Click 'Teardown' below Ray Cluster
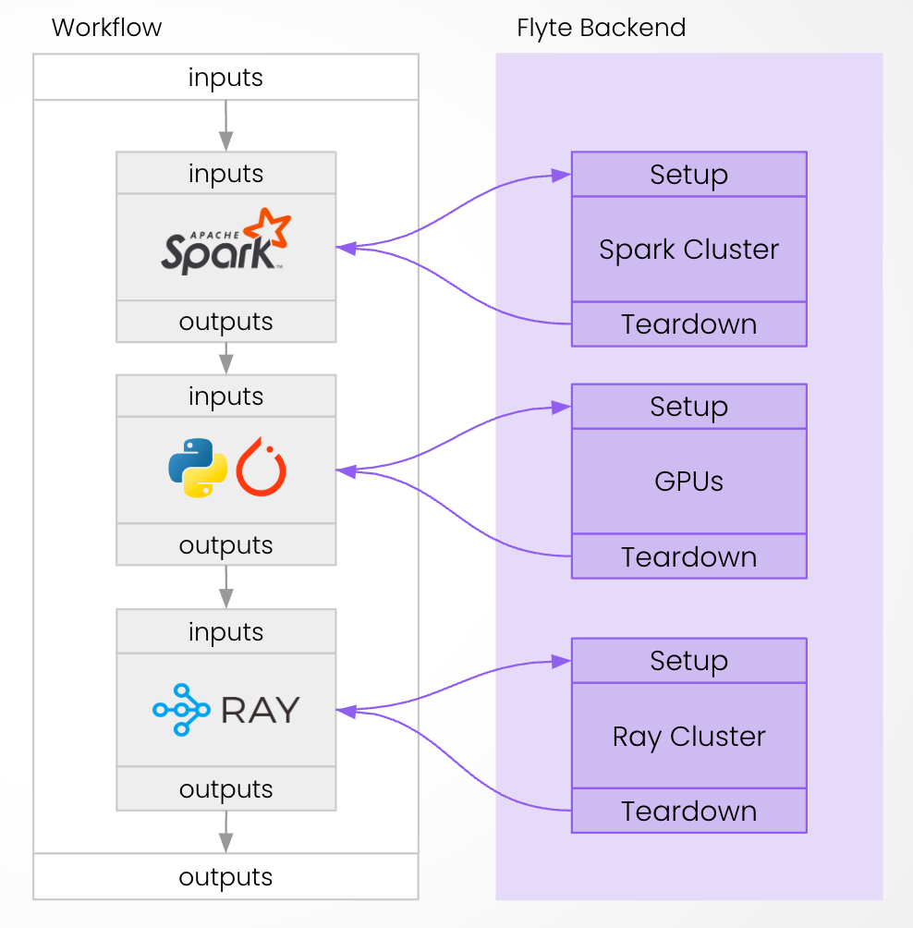 [689, 811]
